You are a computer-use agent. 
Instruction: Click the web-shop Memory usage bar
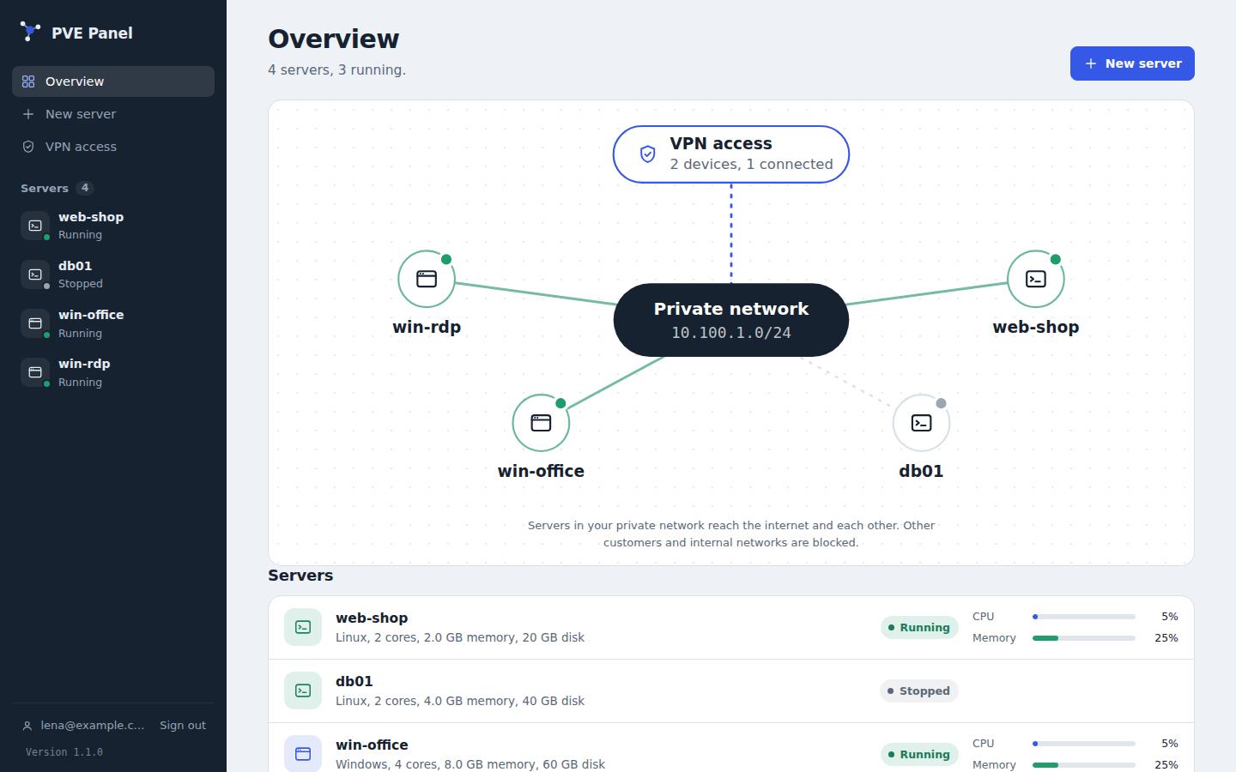click(x=1084, y=638)
